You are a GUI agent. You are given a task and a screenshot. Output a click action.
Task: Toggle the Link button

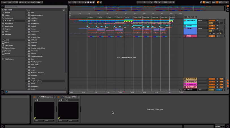coord(4,2)
